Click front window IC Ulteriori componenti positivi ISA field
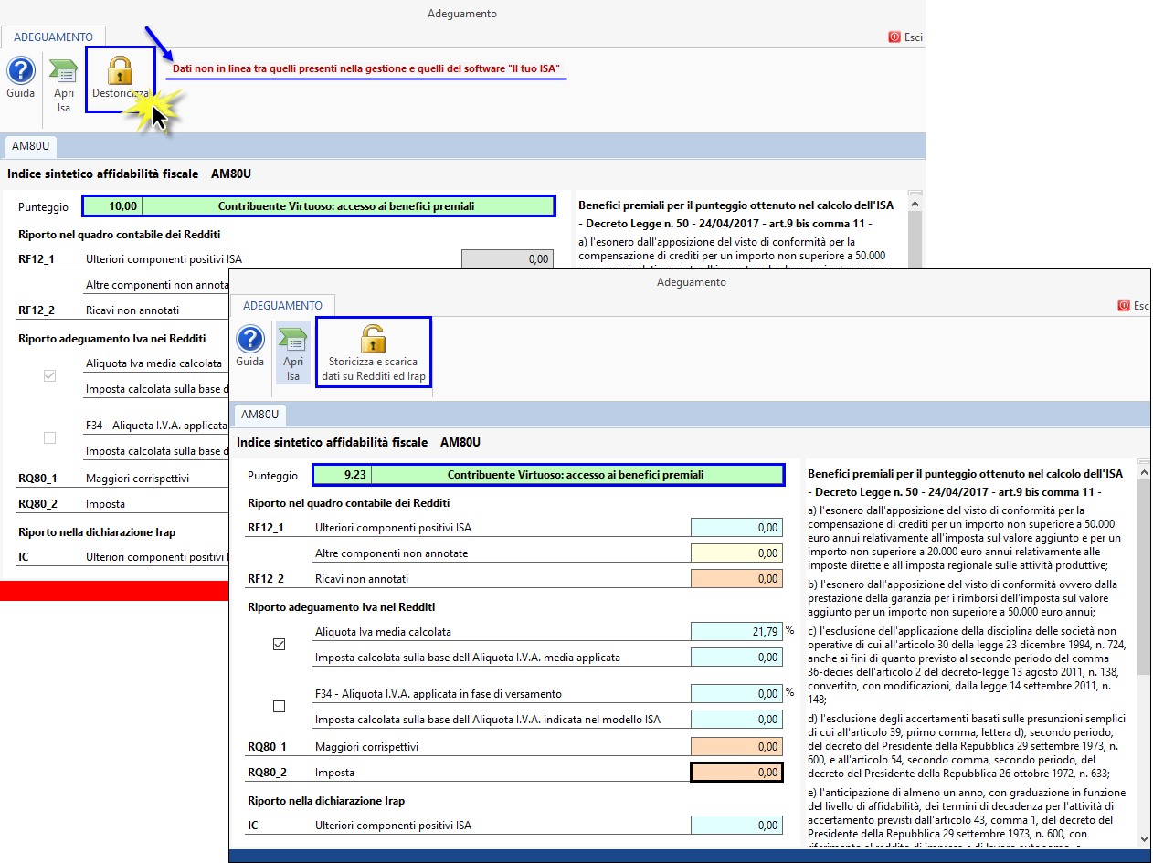The image size is (1153, 863). (x=737, y=825)
